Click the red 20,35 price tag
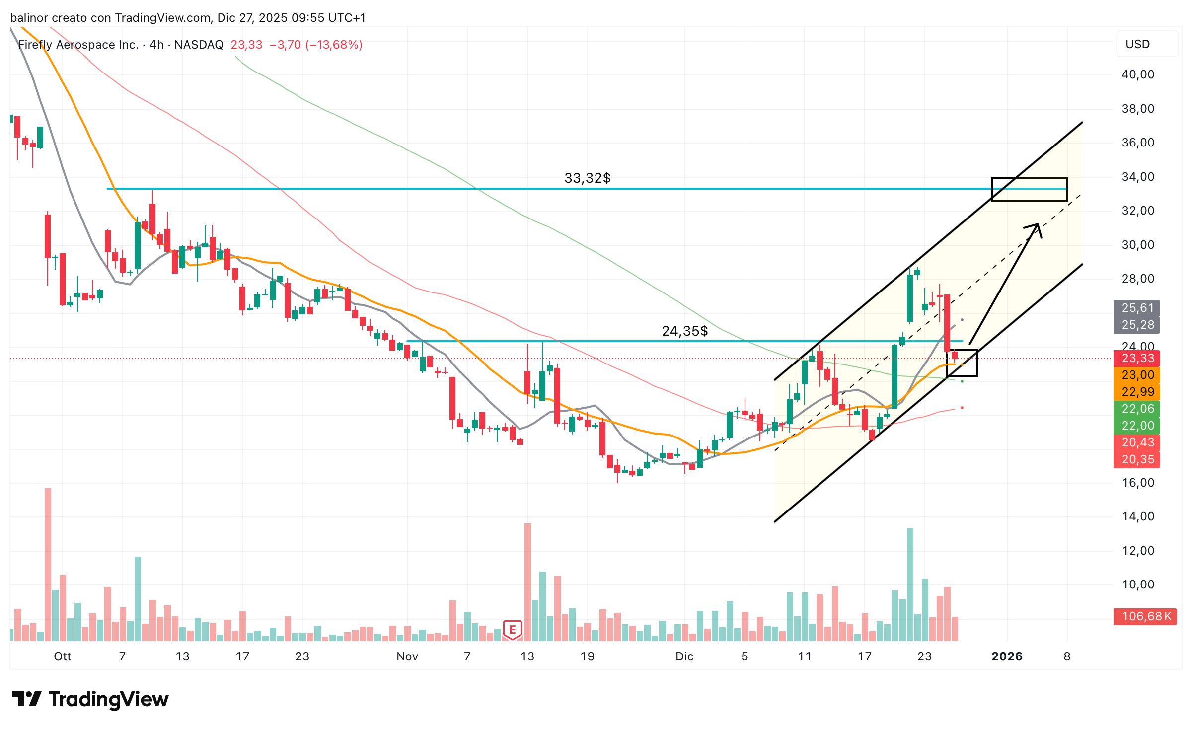The image size is (1192, 729). [x=1137, y=459]
